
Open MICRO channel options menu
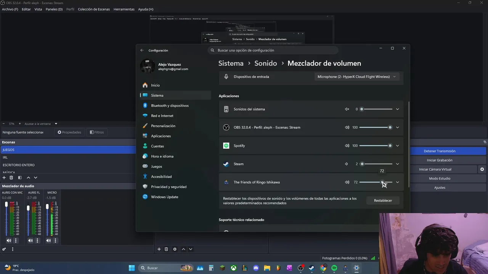click(55, 241)
